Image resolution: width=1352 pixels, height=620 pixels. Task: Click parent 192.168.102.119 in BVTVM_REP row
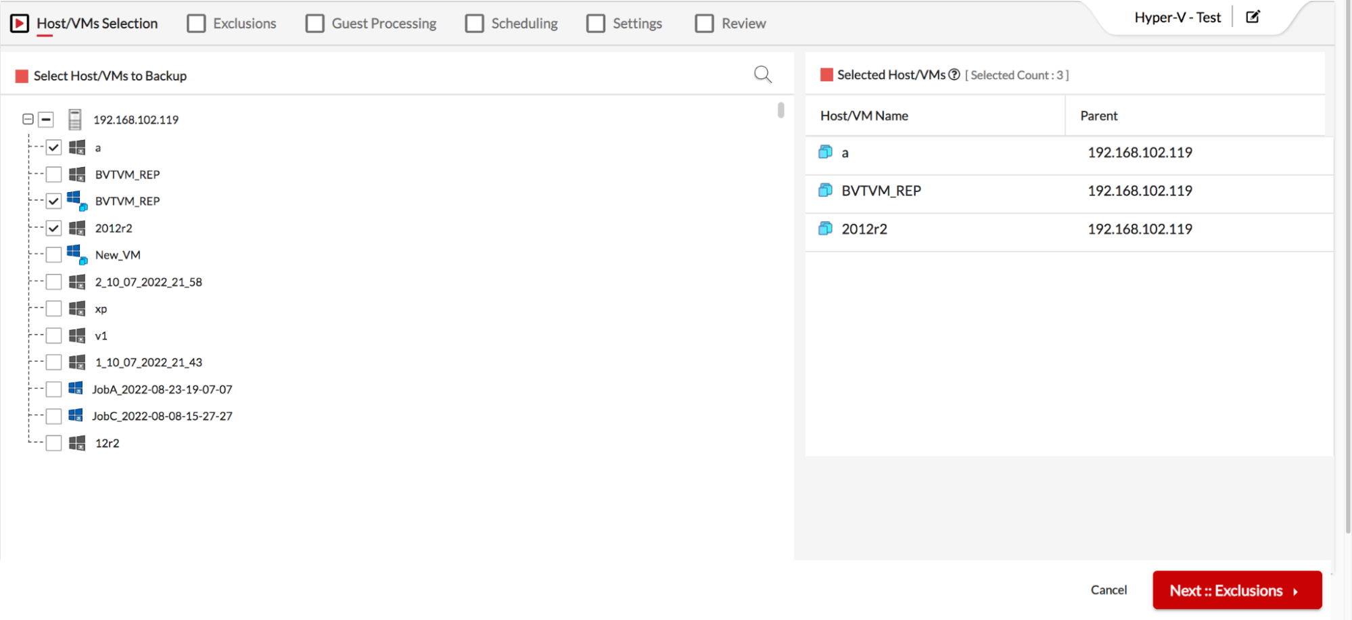pos(1140,191)
